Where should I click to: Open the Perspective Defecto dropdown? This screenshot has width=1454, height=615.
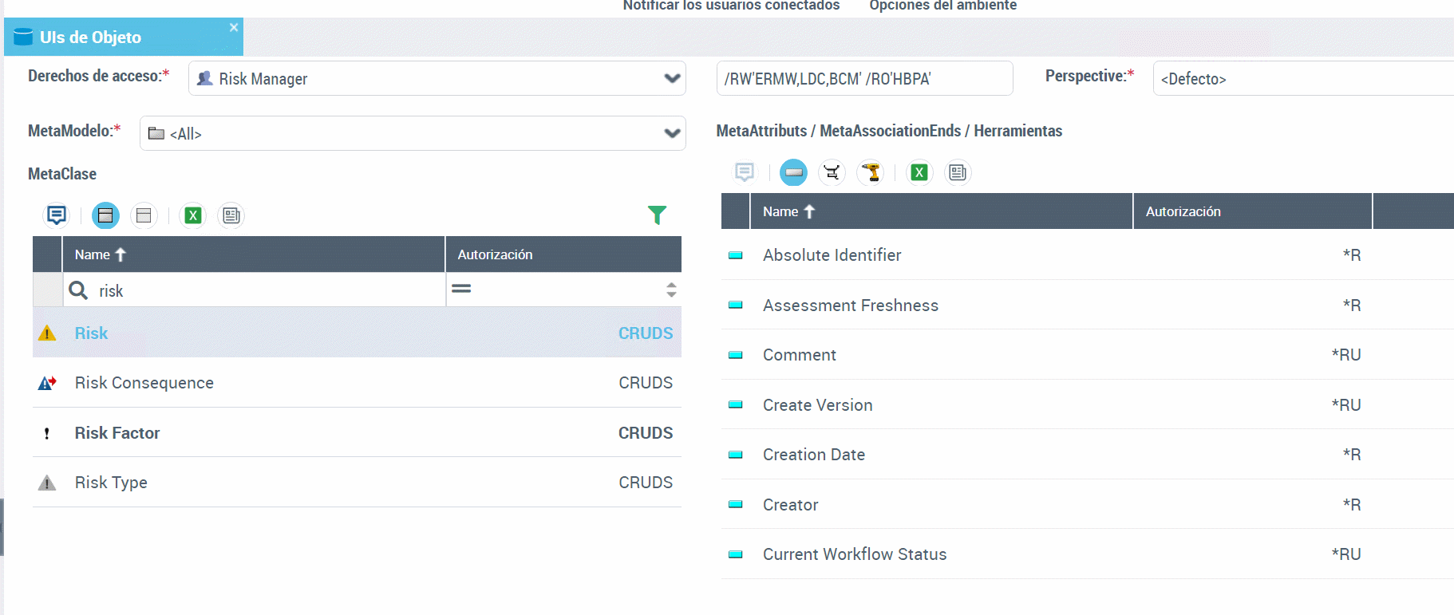pyautogui.click(x=1303, y=78)
